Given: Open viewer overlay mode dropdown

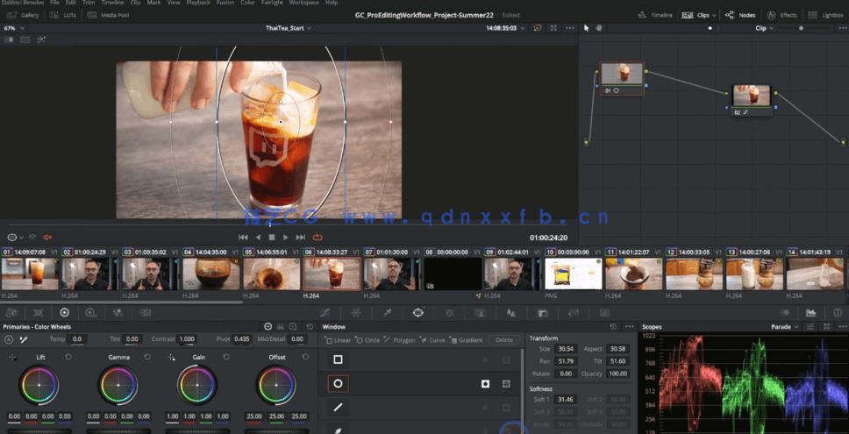Looking at the screenshot, I should click(x=14, y=237).
